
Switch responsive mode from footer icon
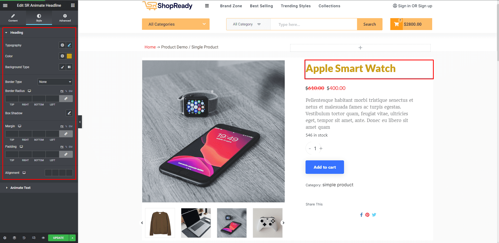click(34, 238)
